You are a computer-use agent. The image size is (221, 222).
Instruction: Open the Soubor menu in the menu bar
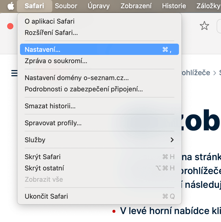coord(66,6)
